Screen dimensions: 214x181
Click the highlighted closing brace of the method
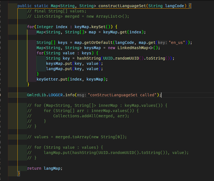coord(19,174)
